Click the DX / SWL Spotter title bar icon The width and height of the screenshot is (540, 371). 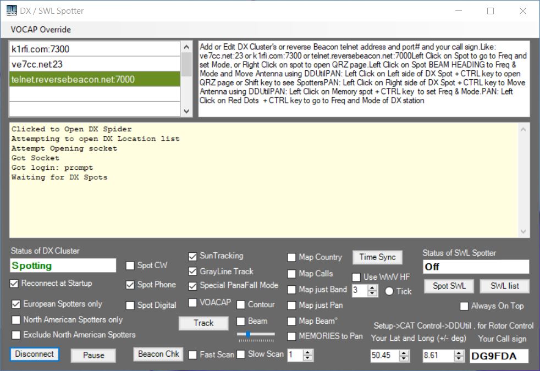pos(11,11)
